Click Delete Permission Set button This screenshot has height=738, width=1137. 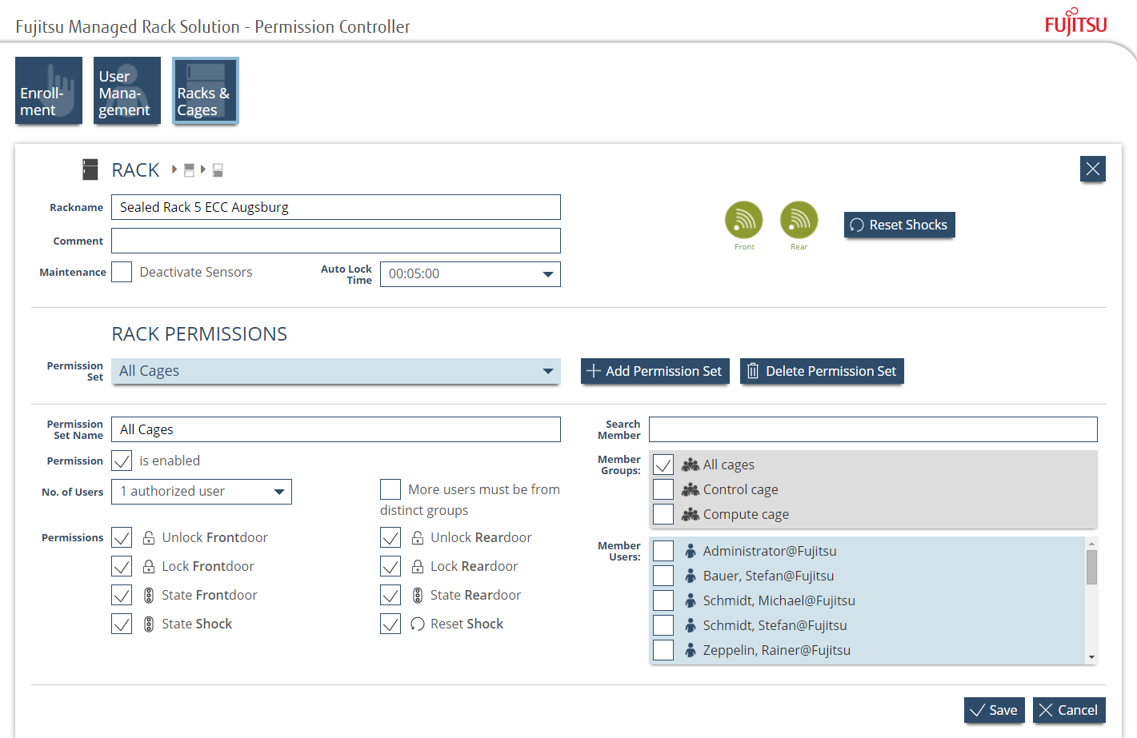(822, 371)
